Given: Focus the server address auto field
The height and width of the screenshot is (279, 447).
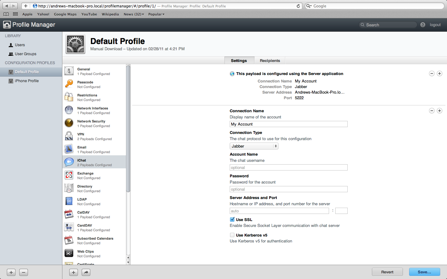Looking at the screenshot, I should [x=279, y=211].
